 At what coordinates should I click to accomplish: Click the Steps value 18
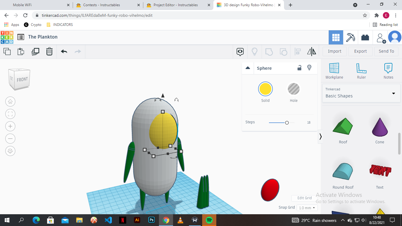coord(309,122)
